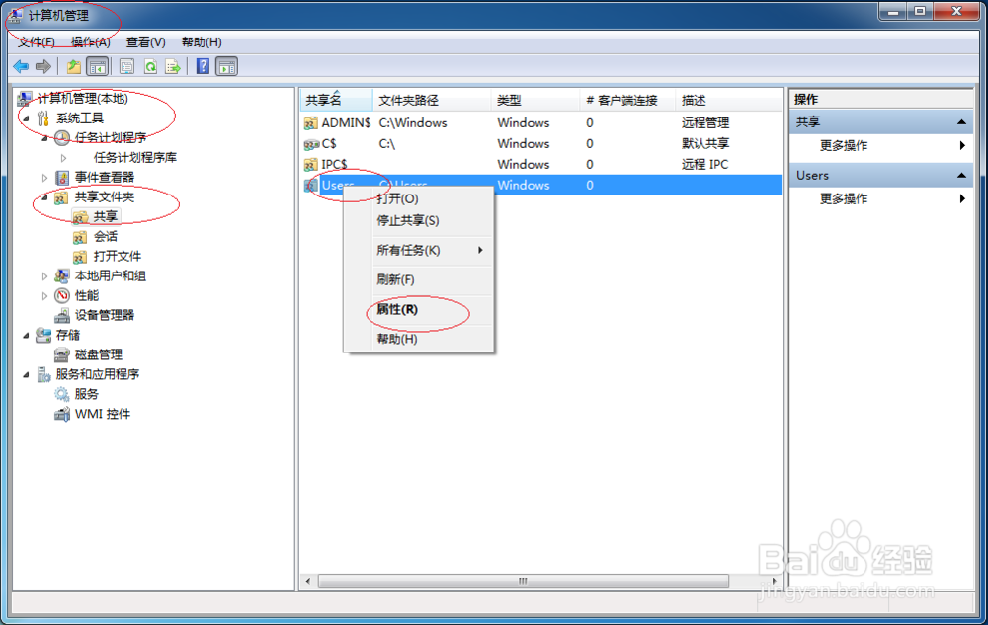The height and width of the screenshot is (625, 988).
Task: Sort by the 描述 column header
Action: point(728,100)
